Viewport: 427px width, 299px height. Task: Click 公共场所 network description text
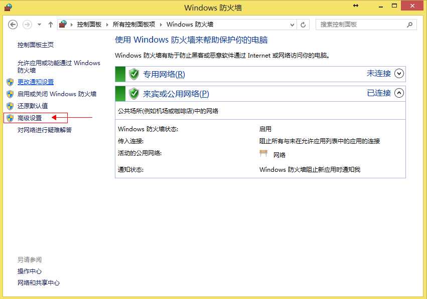tap(168, 111)
